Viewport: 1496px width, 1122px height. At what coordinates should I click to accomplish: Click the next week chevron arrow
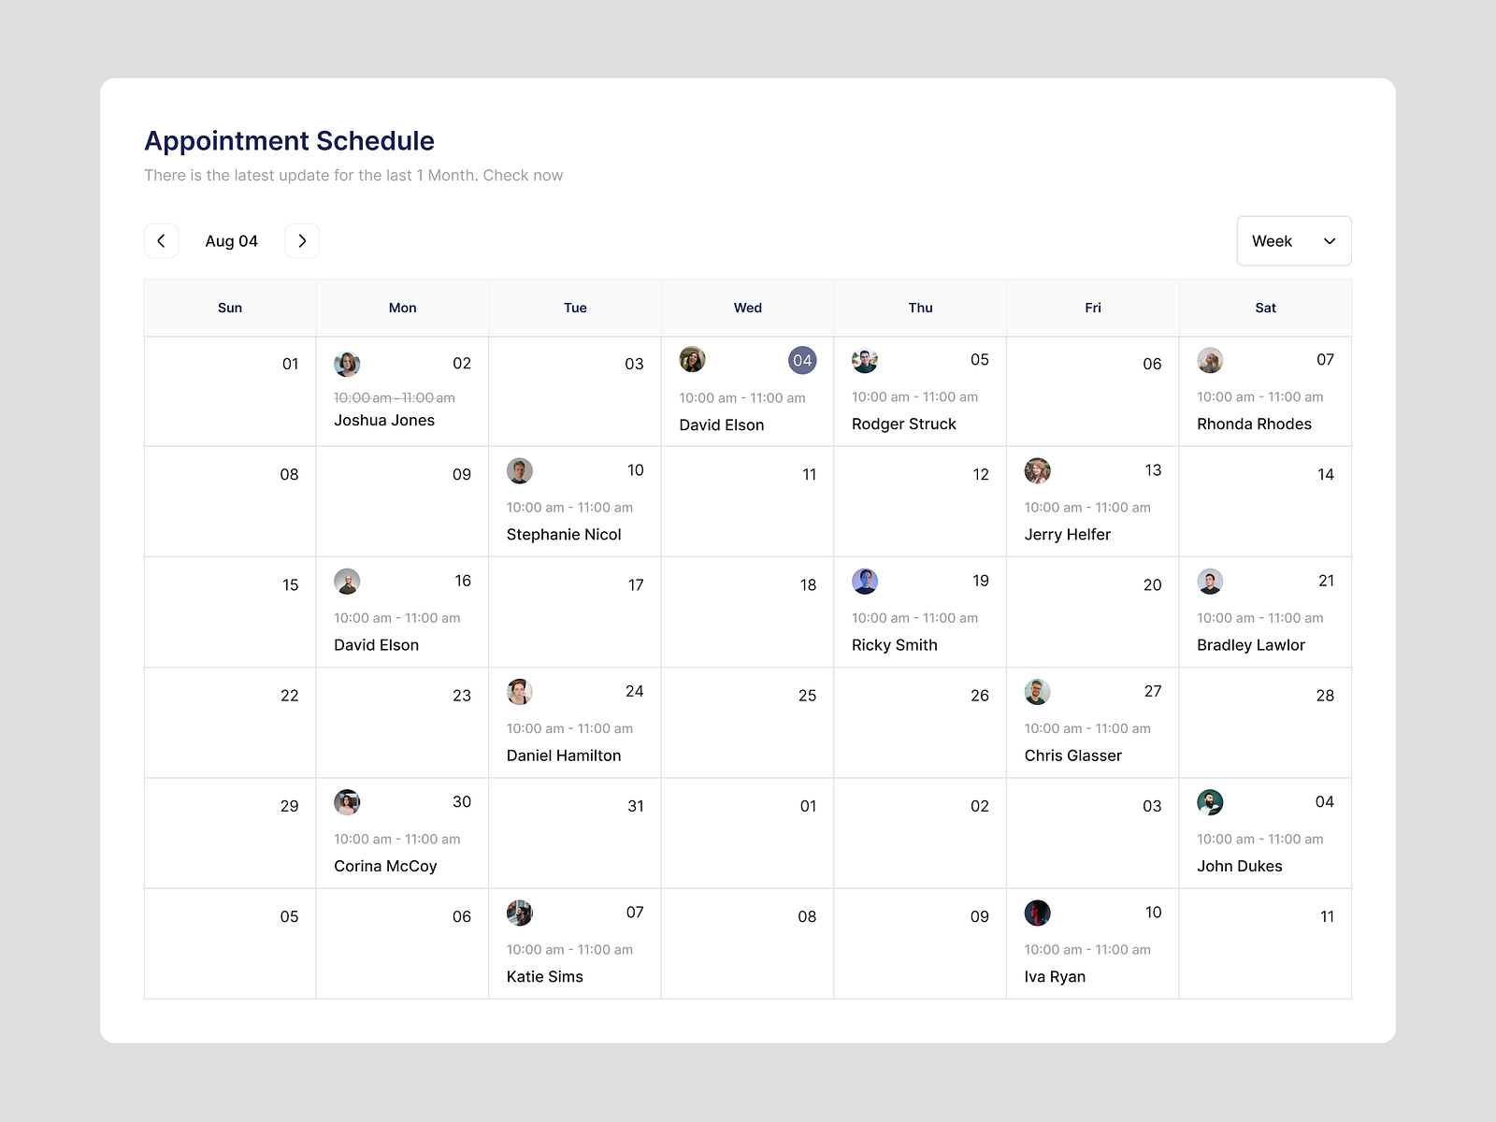click(x=301, y=240)
